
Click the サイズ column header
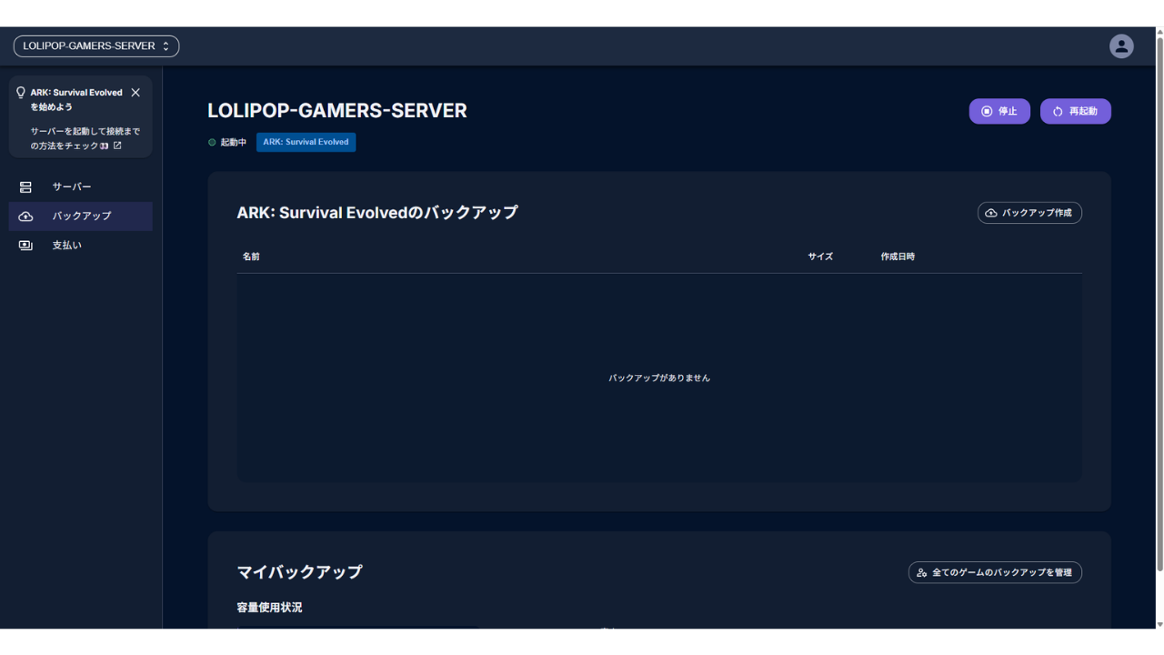820,257
